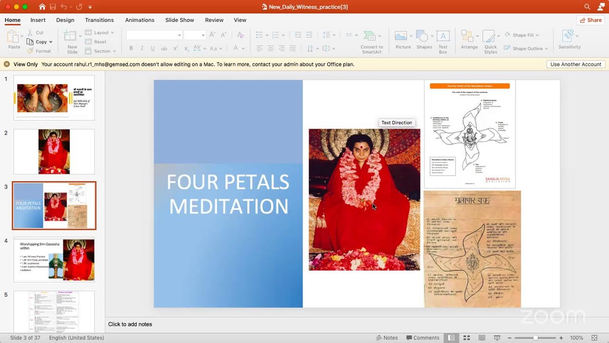Click the Increase Font Size icon
Viewport: 609px width, 343px height.
coord(213,34)
